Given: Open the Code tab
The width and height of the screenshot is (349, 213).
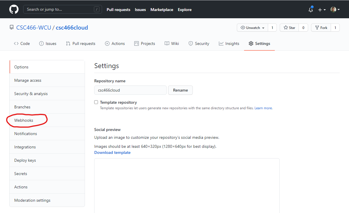Looking at the screenshot, I should tap(22, 43).
